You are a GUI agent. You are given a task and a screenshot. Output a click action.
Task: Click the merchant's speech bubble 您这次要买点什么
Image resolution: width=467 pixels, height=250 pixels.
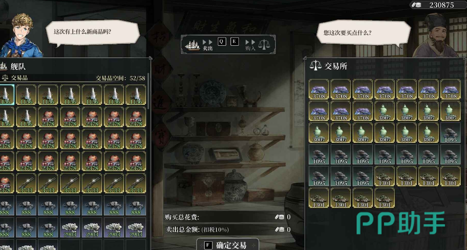tap(363, 33)
